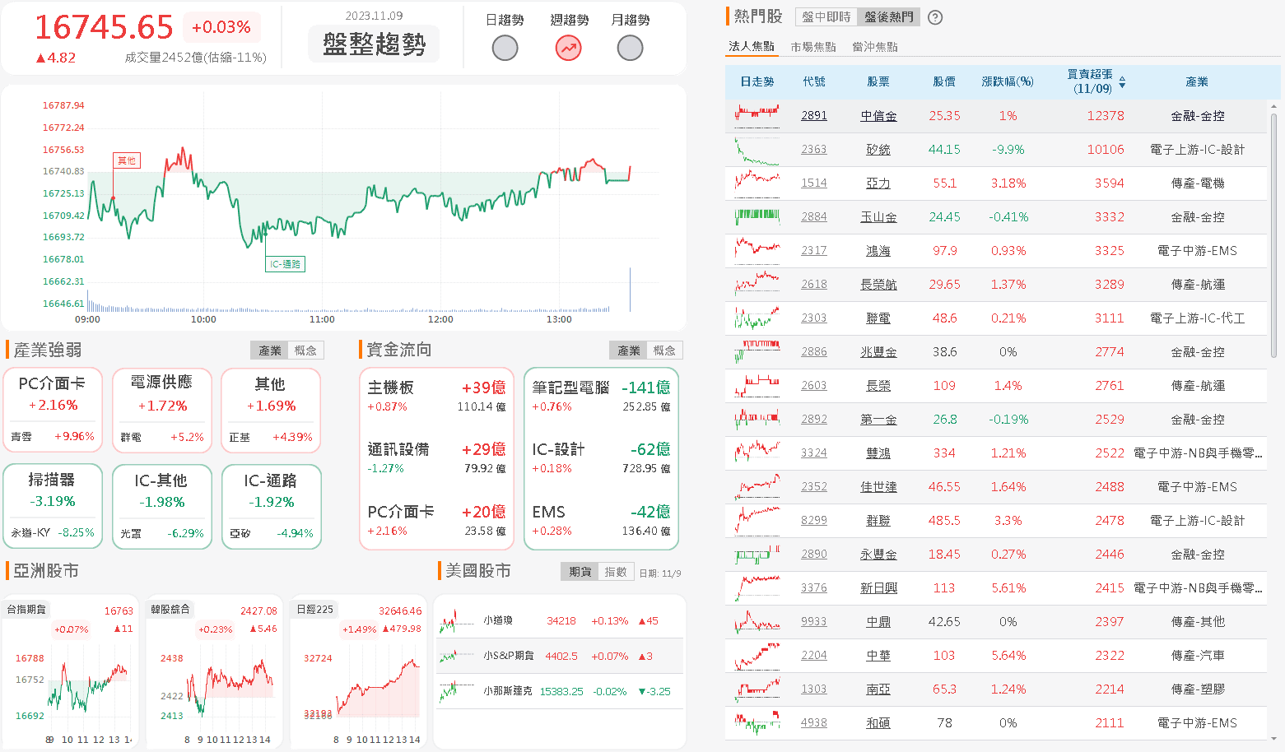This screenshot has width=1285, height=752.
Task: Select 期貨 tab in 美國股市
Action: [580, 572]
